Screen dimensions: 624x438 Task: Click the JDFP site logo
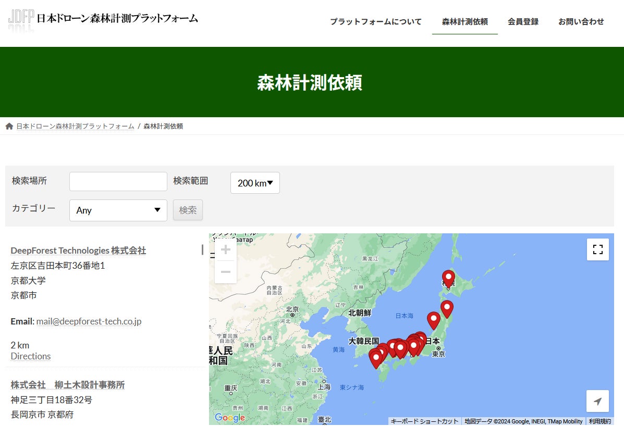click(103, 19)
